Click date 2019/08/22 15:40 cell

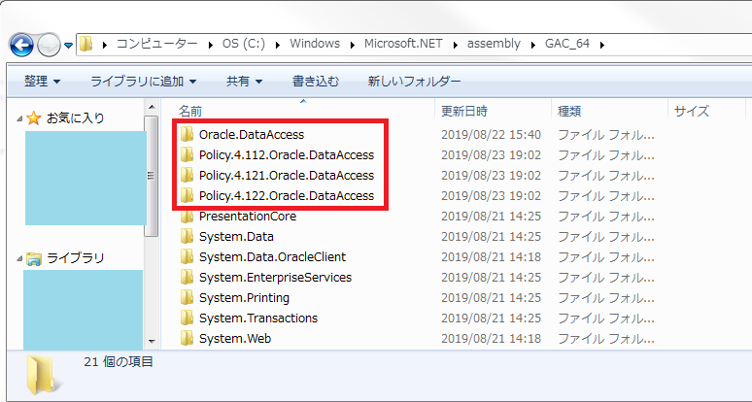[x=491, y=135]
